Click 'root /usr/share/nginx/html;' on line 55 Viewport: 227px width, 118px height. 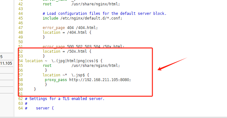tap(81, 66)
